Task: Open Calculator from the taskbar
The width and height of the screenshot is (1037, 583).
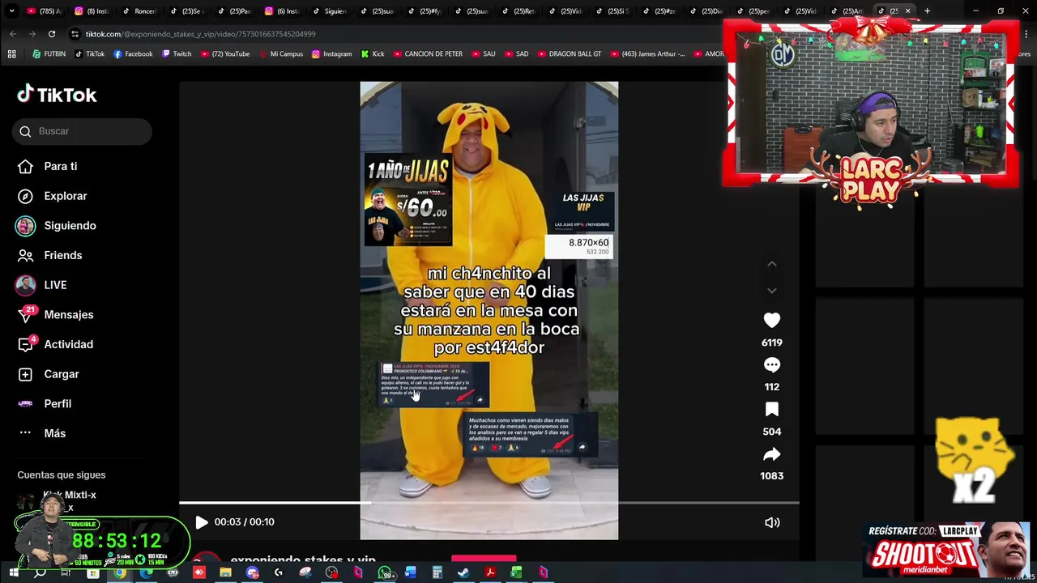Action: (437, 572)
